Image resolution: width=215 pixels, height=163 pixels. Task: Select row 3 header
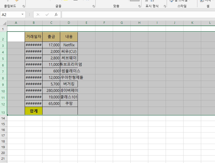pos(4,45)
